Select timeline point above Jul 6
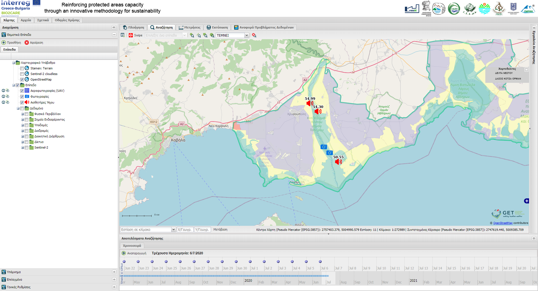Image resolution: width=538 pixels, height=291 pixels. click(x=320, y=262)
